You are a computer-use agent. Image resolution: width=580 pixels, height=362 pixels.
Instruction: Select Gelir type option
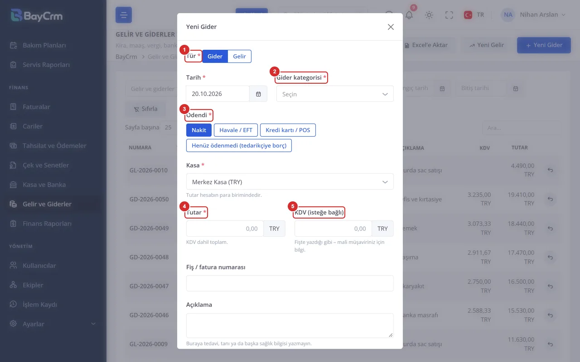click(x=239, y=56)
